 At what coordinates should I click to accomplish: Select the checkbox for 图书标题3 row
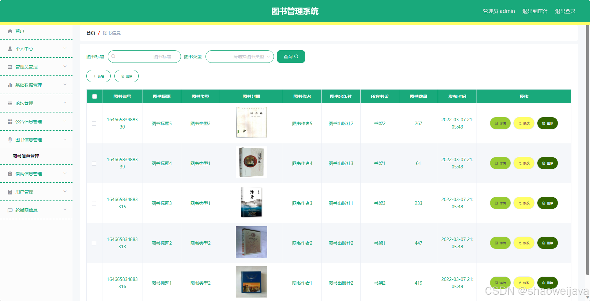point(94,203)
